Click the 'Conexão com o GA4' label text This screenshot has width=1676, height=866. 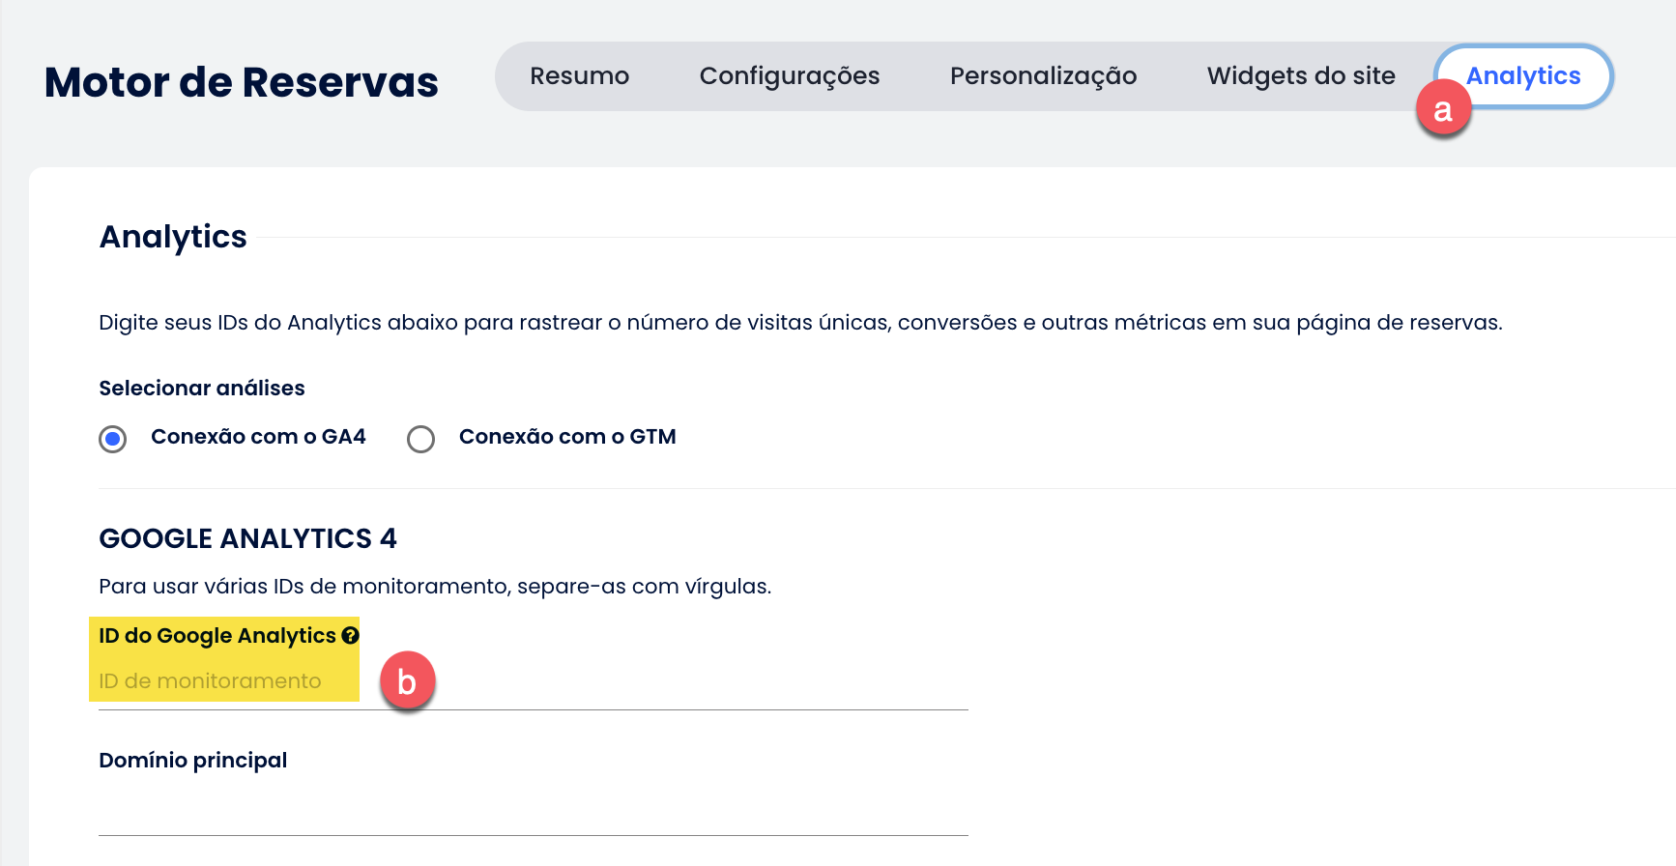coord(258,437)
